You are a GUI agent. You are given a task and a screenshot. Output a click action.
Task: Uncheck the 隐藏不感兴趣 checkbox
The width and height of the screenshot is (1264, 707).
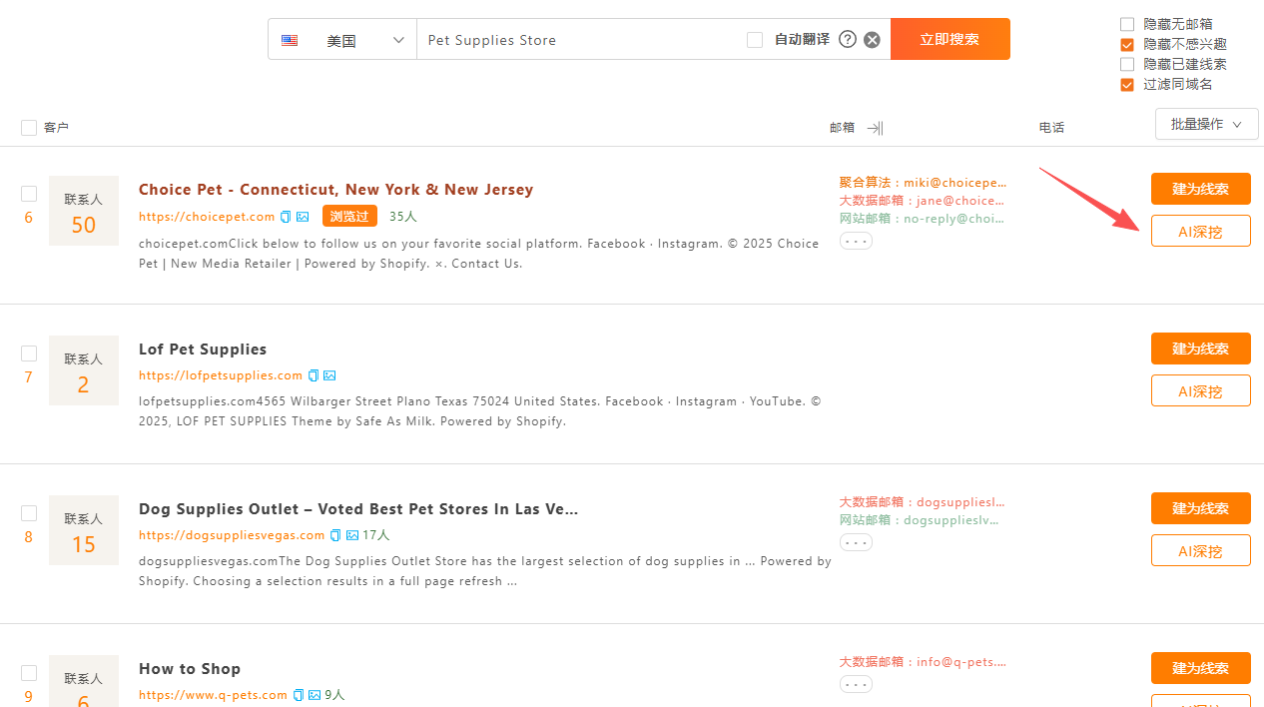click(1127, 44)
